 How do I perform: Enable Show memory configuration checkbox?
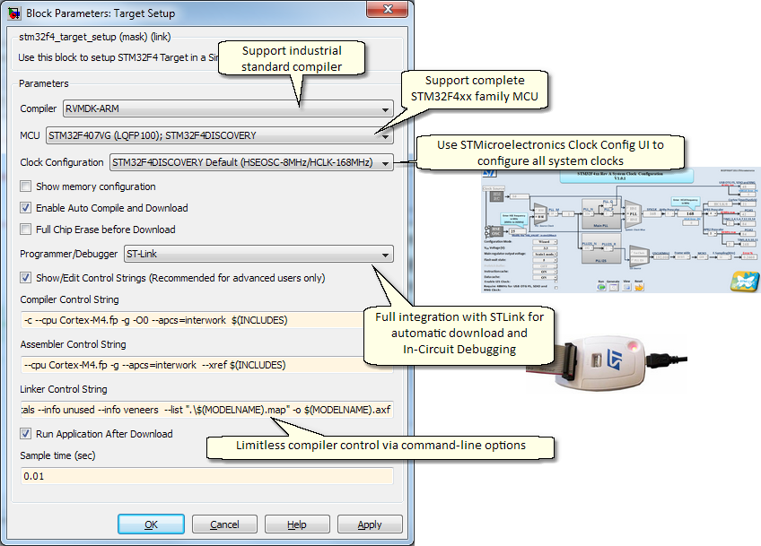[26, 186]
